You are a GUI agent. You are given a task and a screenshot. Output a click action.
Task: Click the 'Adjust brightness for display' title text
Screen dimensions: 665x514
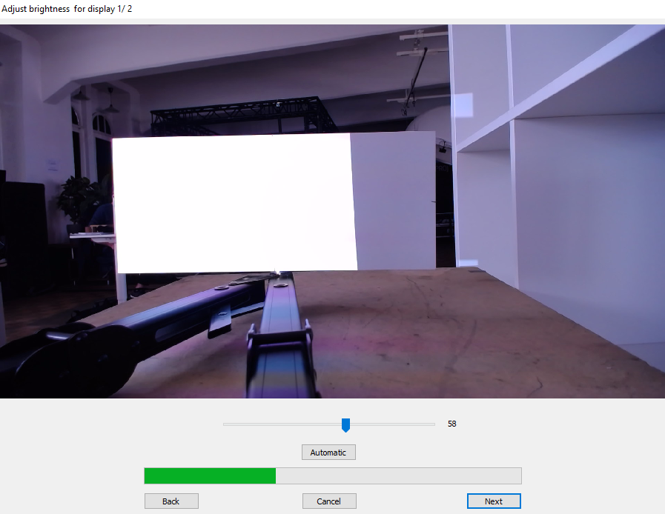67,9
